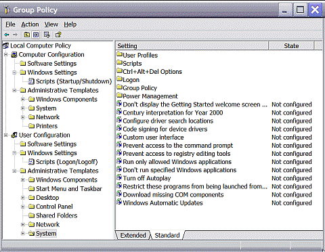The width and height of the screenshot is (325, 252).
Task: Click the Forward arrow toolbar icon
Action: coord(15,35)
